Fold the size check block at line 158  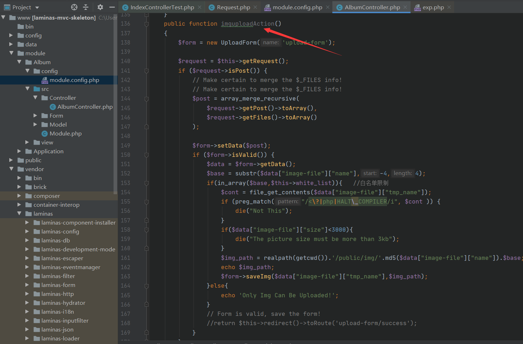pos(146,230)
